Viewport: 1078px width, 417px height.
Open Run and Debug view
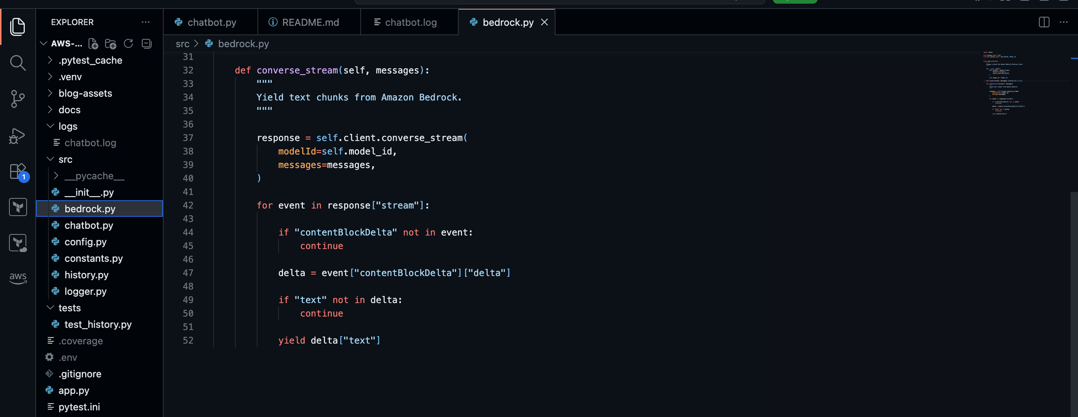tap(18, 135)
